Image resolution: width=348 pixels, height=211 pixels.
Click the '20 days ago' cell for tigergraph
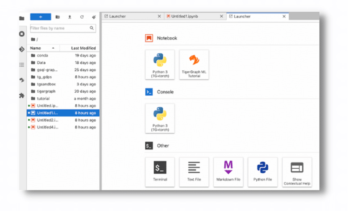coord(85,91)
